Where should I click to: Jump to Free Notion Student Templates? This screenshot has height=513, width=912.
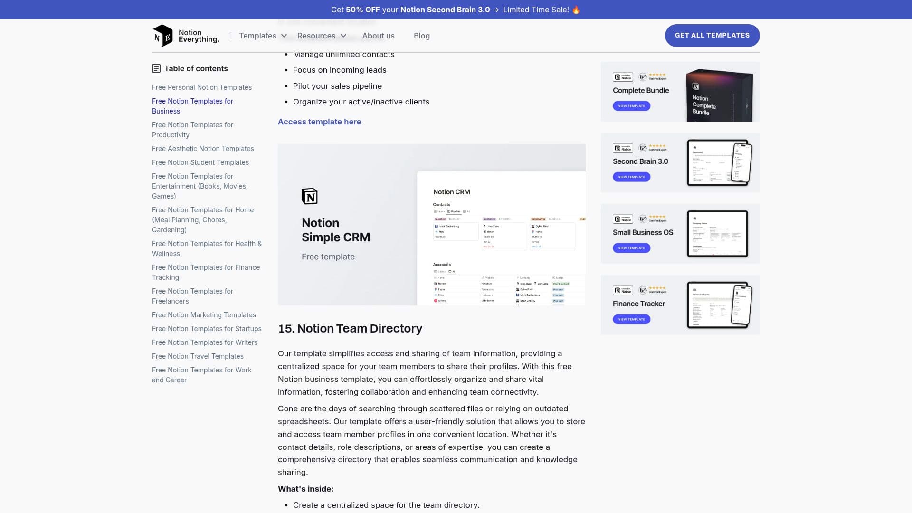pyautogui.click(x=200, y=162)
